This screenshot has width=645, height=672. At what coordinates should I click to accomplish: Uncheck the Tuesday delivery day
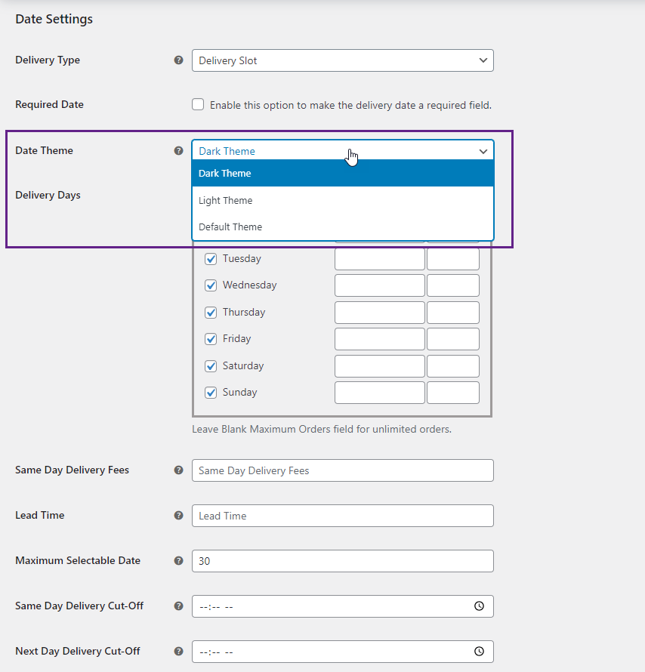211,259
